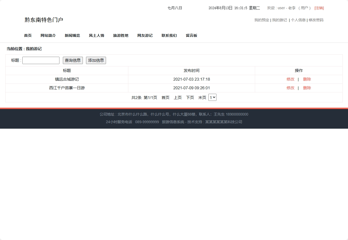Click the 黔东南特色门户 site title
This screenshot has height=240, width=348.
click(x=44, y=20)
